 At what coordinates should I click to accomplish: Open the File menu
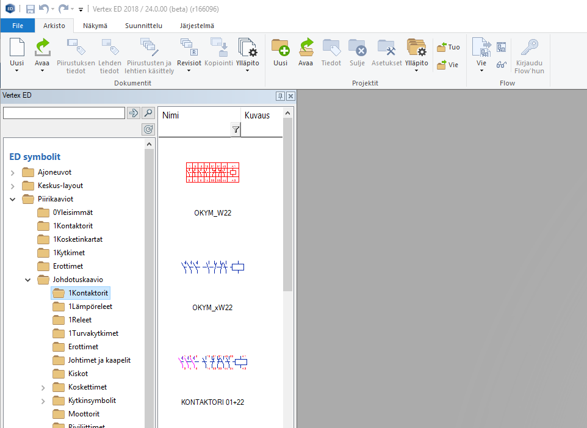pos(18,26)
